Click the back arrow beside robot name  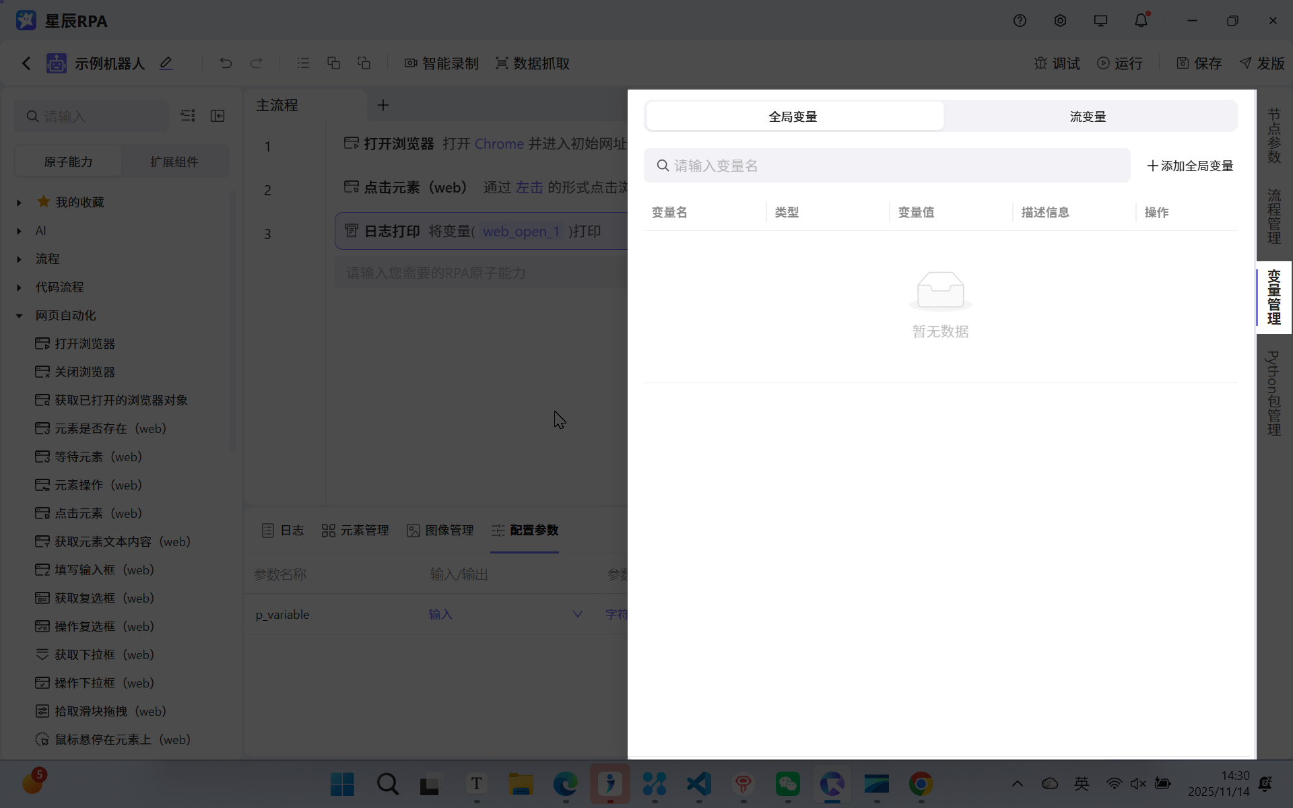click(x=26, y=63)
